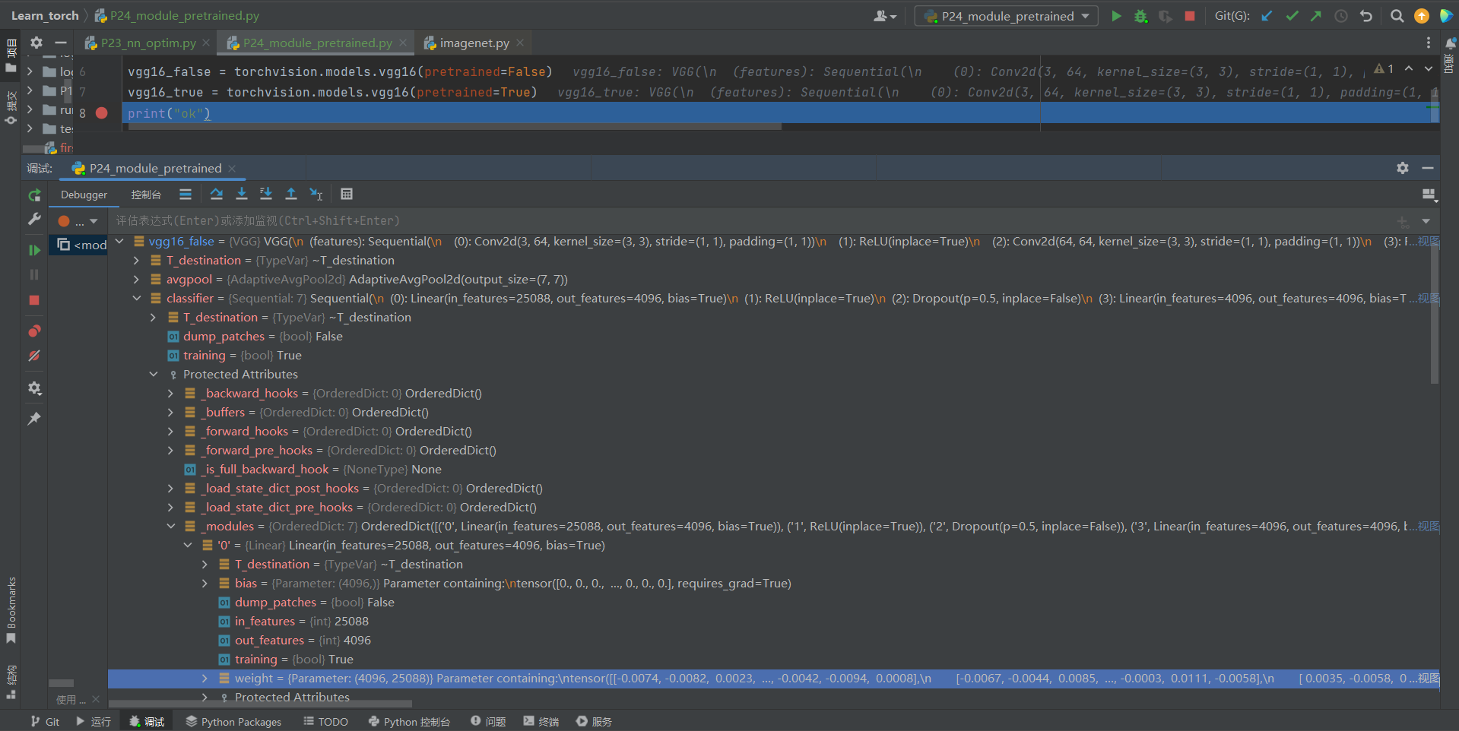Expand the _forward_pre_hooks entry
This screenshot has width=1459, height=731.
click(170, 451)
